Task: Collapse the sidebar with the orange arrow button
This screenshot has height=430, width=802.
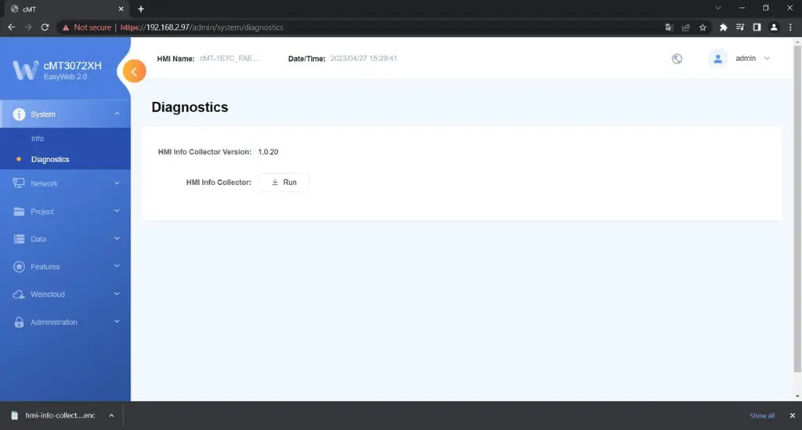Action: click(x=134, y=71)
